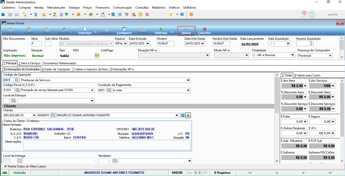Click the search magnifier beside Código de Operação
The width and height of the screenshot is (345, 176).
coord(16,80)
